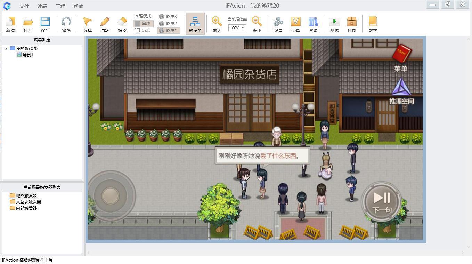Restore the iFAction window size
Screen dimensions: 472x264
[x=448, y=5]
